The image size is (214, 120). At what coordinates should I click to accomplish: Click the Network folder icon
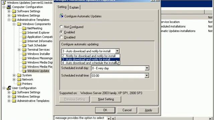[19, 79]
